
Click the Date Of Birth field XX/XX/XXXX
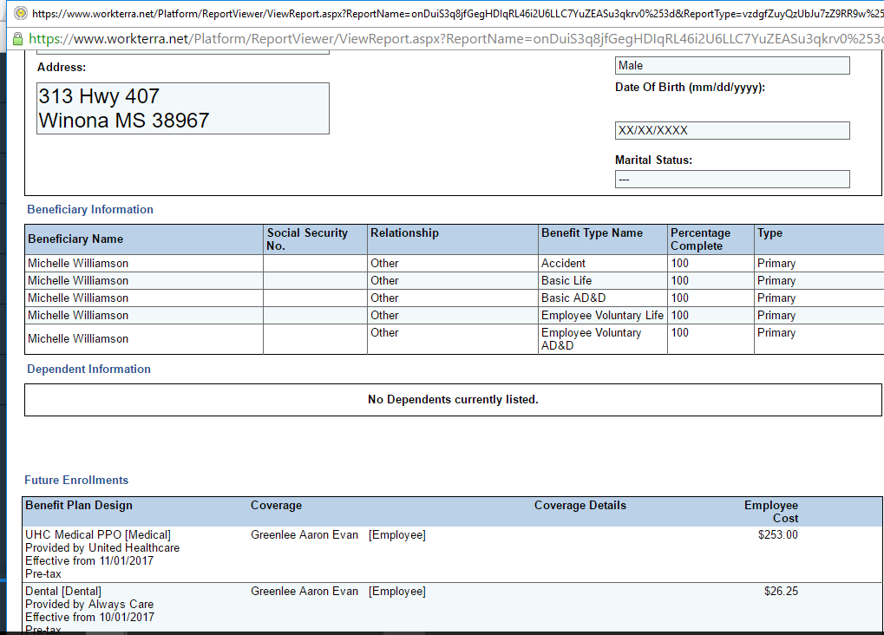point(731,131)
